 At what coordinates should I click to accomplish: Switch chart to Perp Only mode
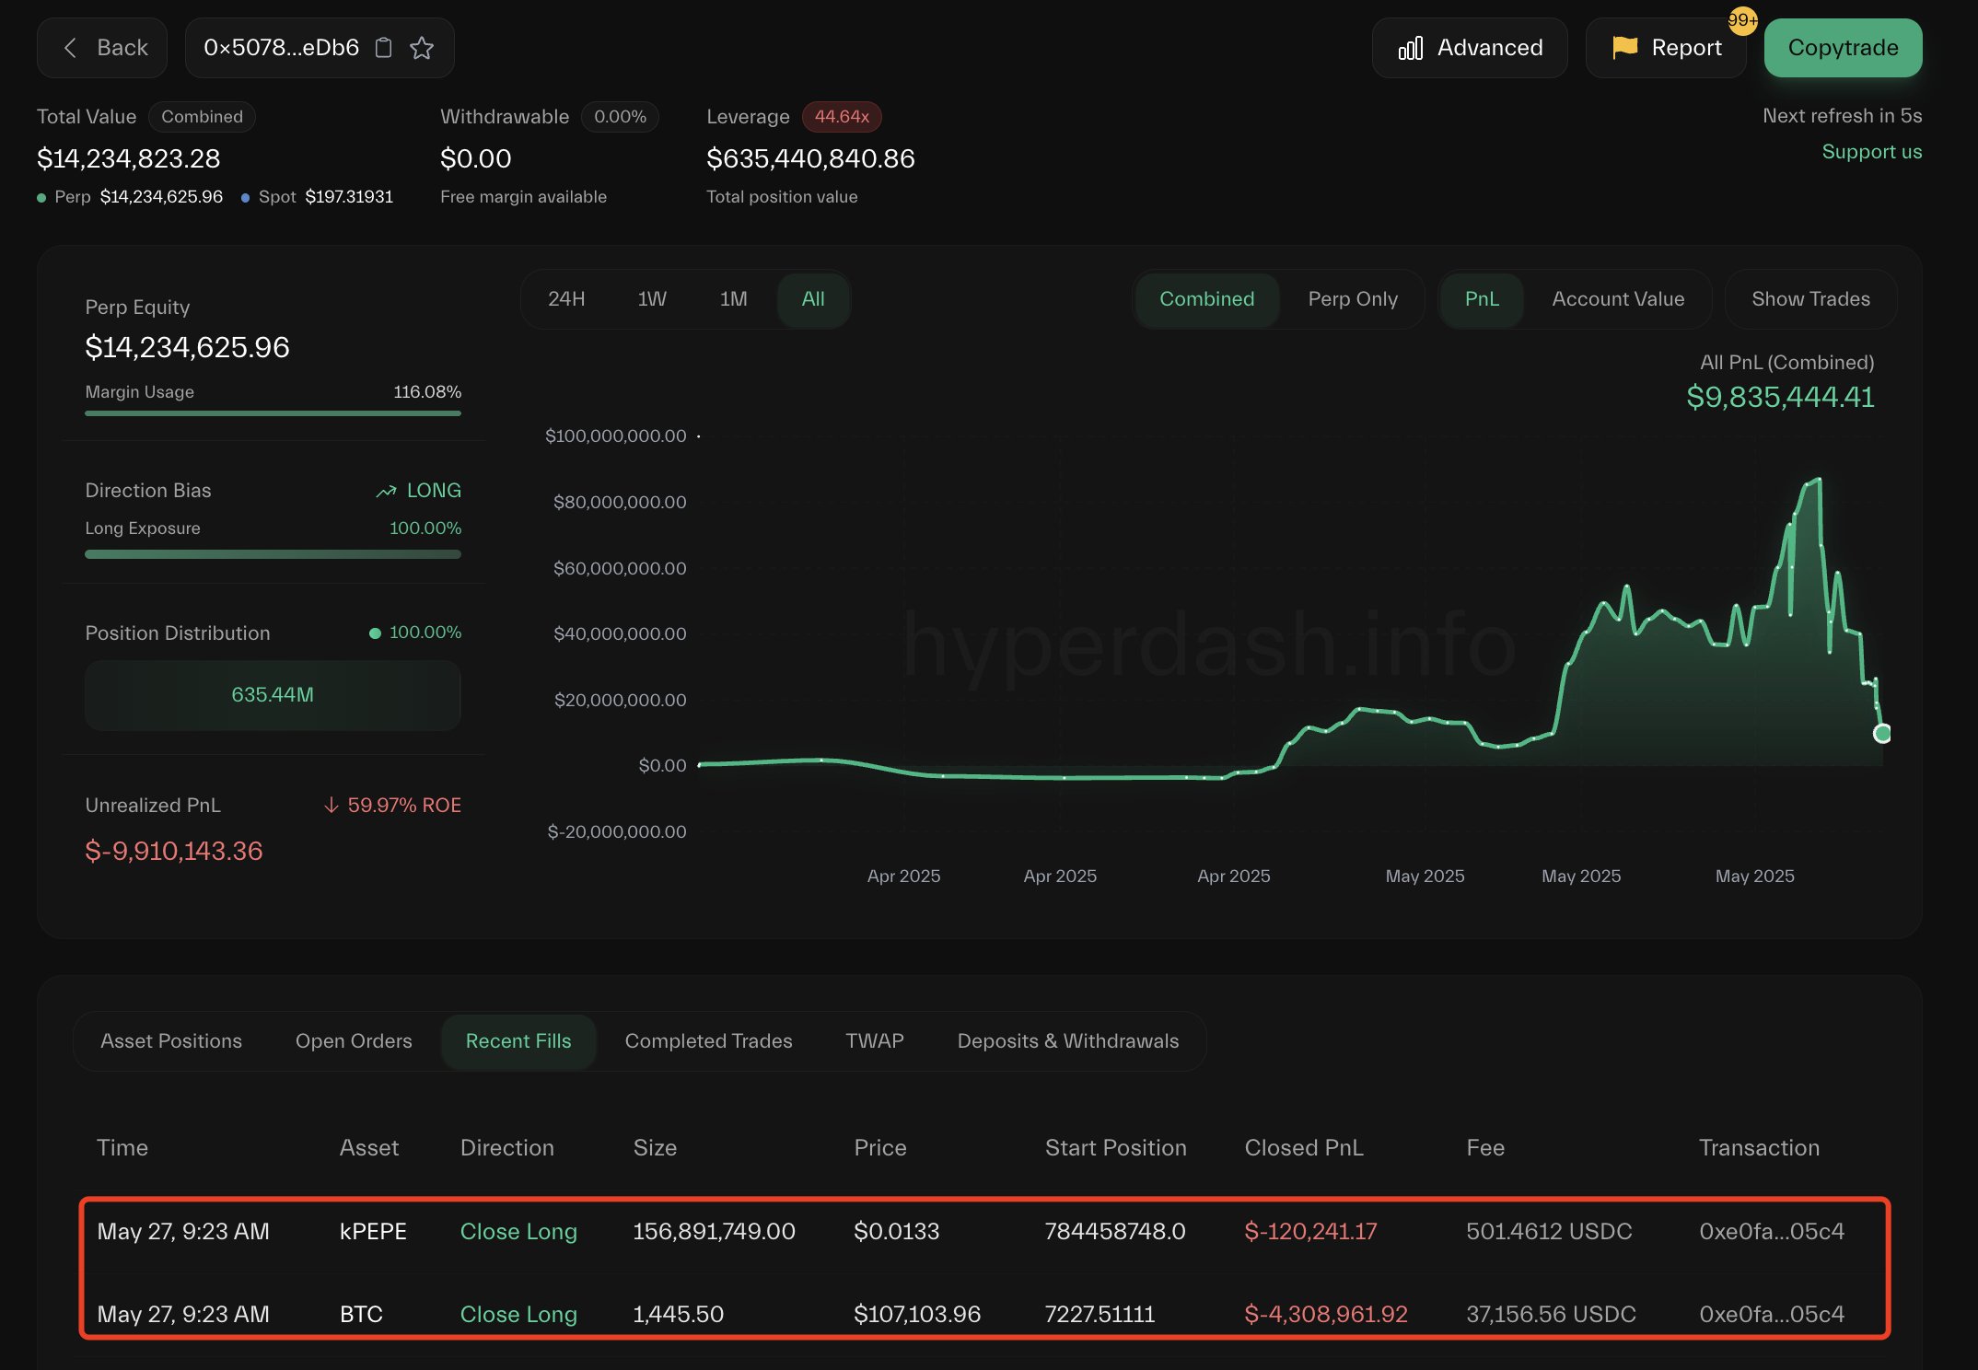click(1353, 299)
